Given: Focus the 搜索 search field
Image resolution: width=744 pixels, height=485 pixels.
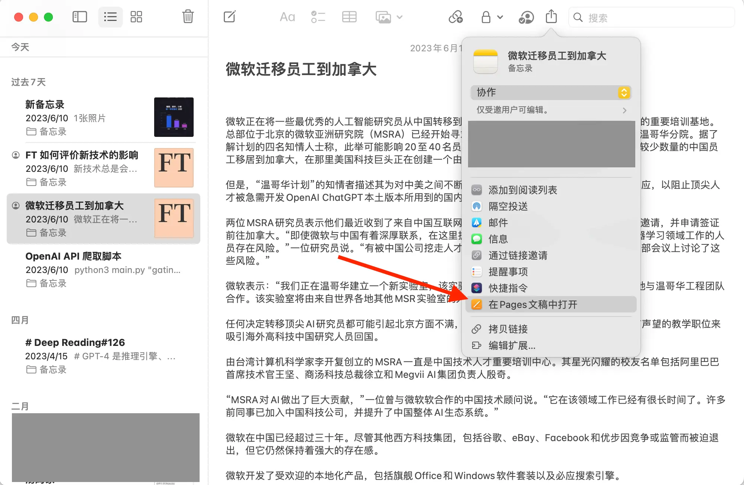Looking at the screenshot, I should click(652, 17).
